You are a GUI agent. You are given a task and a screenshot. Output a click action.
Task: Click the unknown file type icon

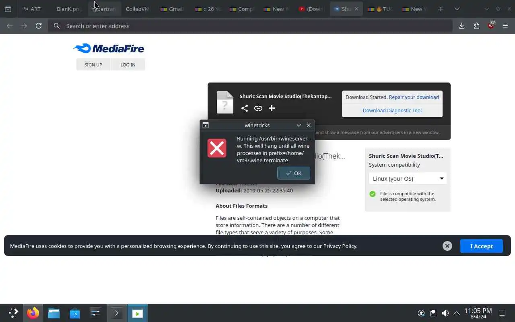pyautogui.click(x=225, y=102)
